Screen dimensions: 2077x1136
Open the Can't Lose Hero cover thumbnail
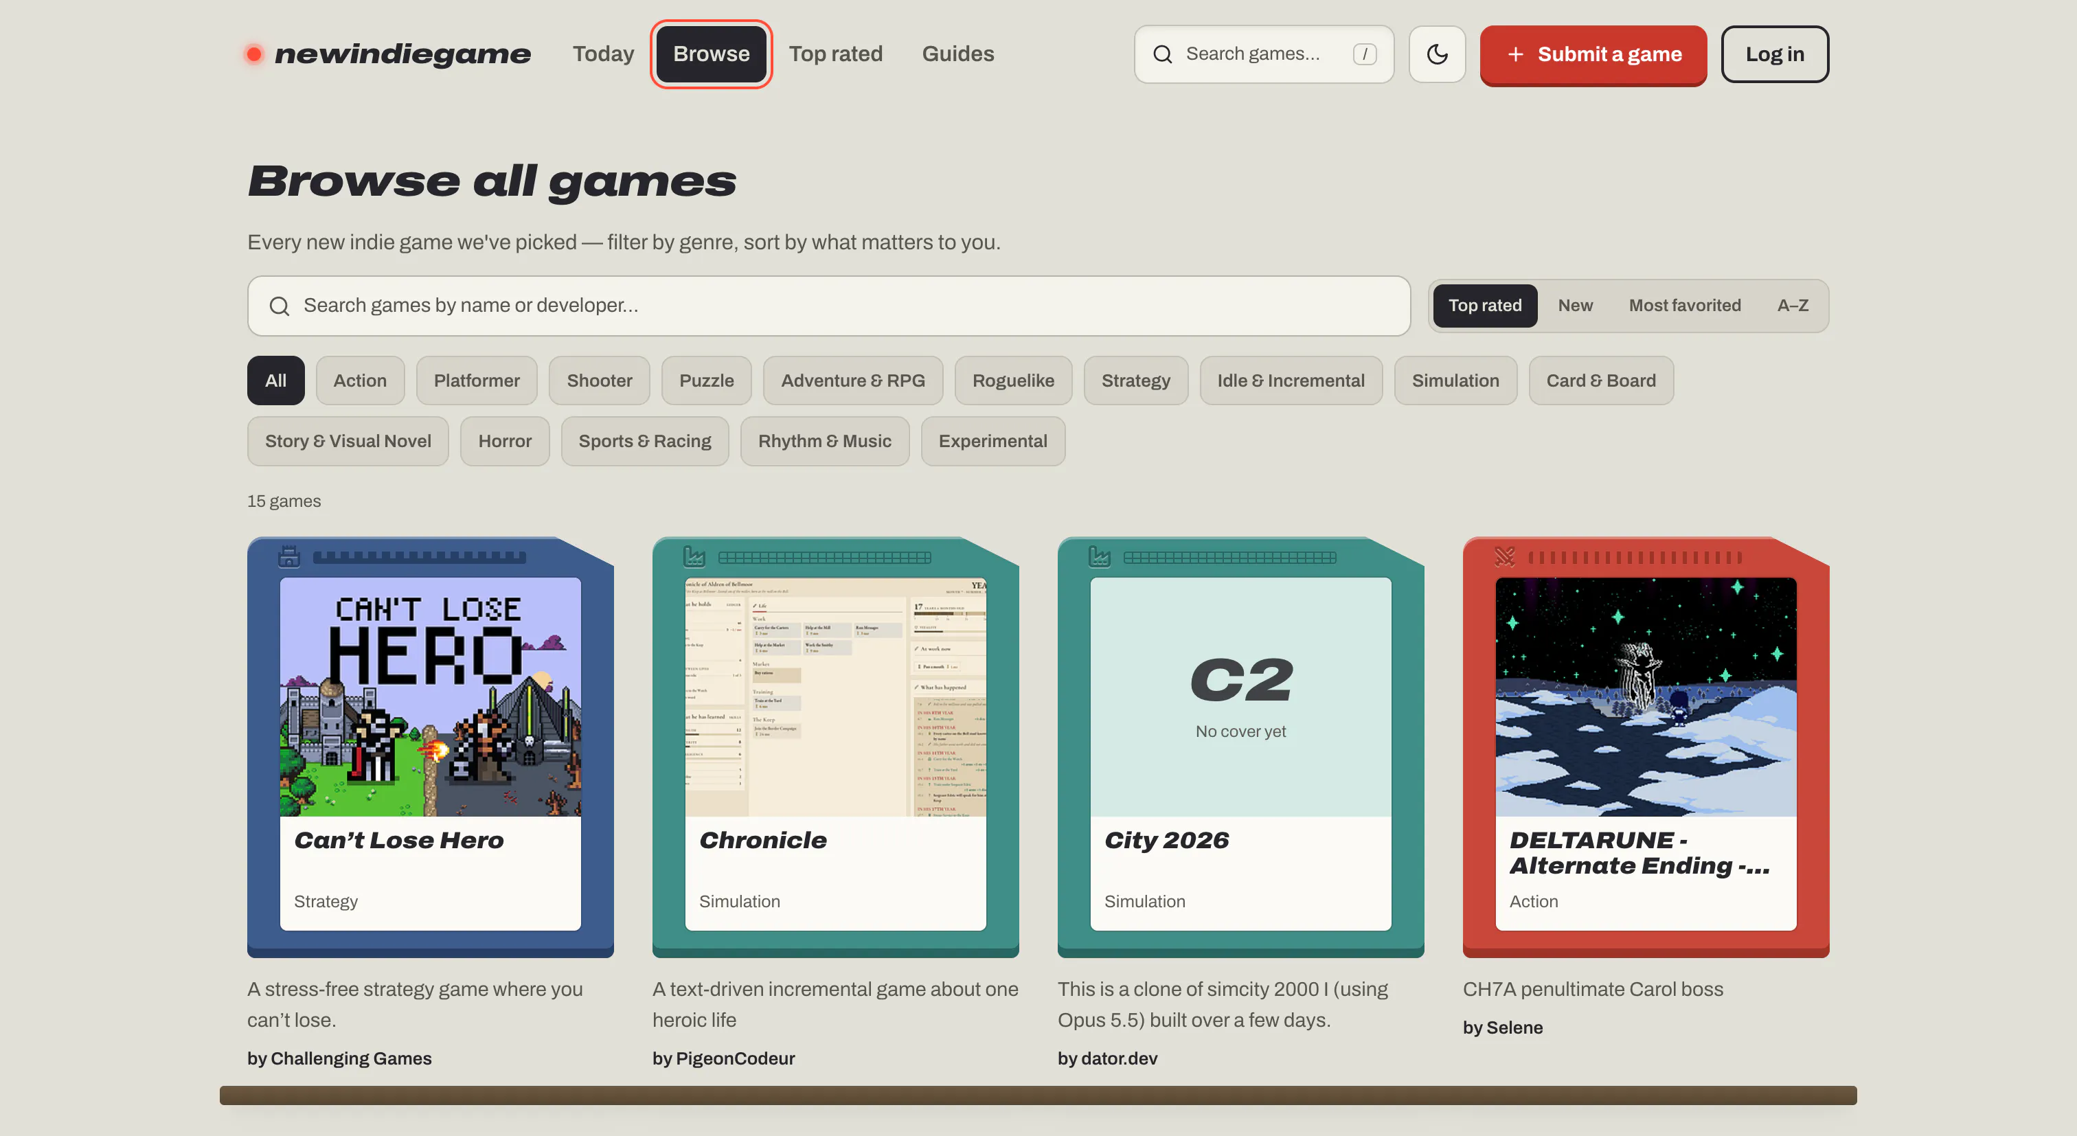point(430,696)
